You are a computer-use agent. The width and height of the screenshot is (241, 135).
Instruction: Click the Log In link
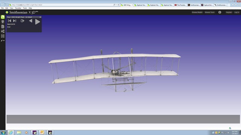click(x=237, y=12)
